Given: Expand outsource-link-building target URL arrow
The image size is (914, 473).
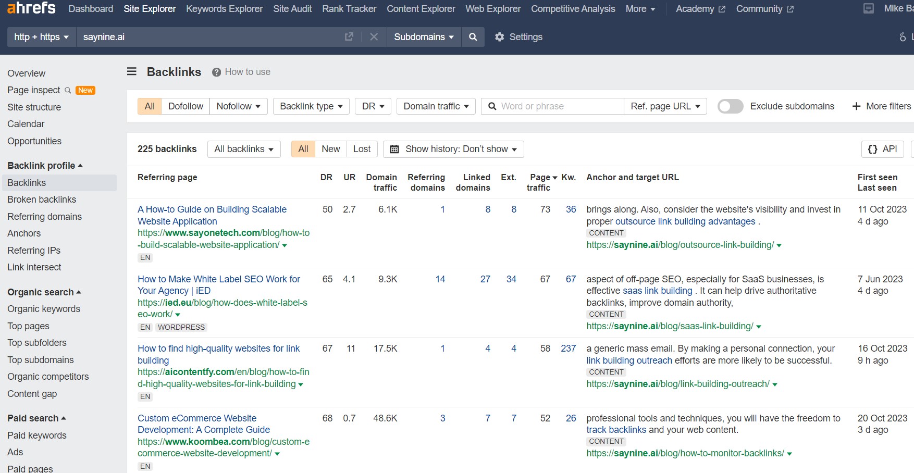Looking at the screenshot, I should pos(779,245).
